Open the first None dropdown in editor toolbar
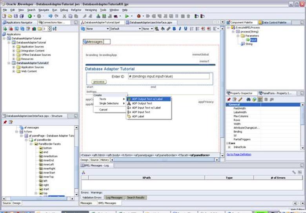Image resolution: width=306 pixels, height=213 pixels. 98,29
